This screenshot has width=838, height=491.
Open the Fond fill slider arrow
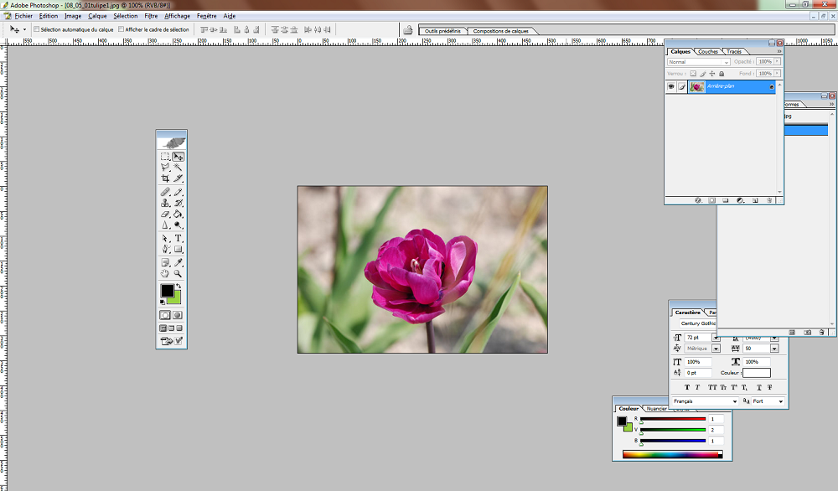click(x=777, y=73)
